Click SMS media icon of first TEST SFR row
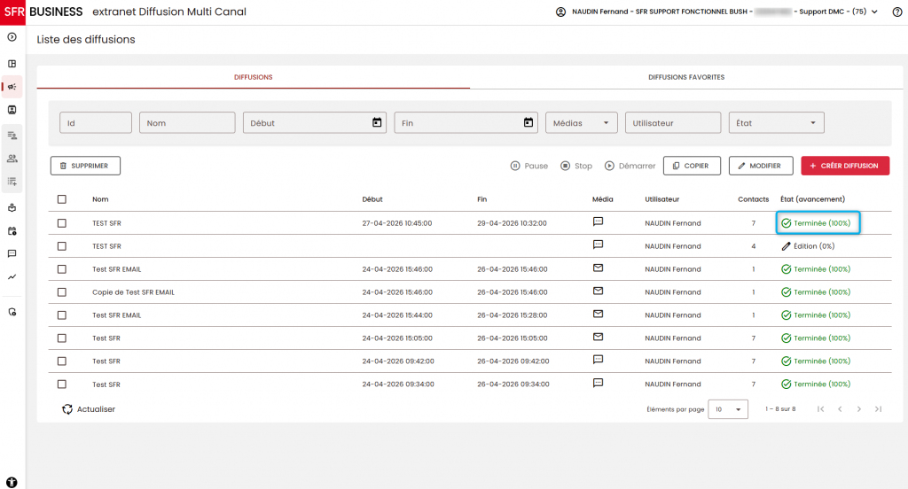The image size is (908, 489). (599, 221)
